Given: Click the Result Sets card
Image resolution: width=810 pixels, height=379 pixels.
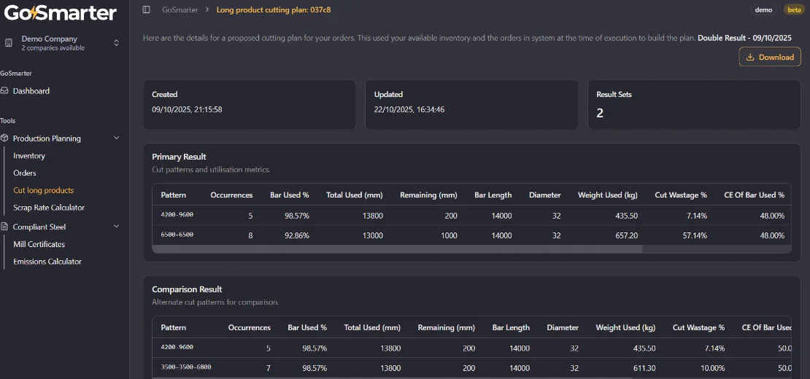Looking at the screenshot, I should [x=694, y=105].
